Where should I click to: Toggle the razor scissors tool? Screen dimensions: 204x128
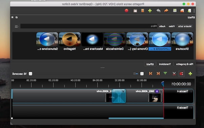174,74
